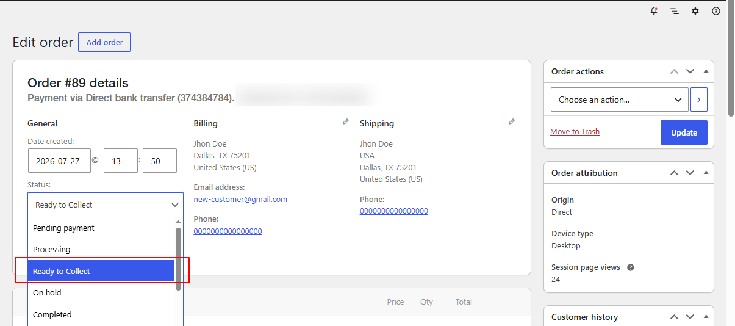Show session page views info tooltip
Screen dimensions: 735x326
(631, 267)
